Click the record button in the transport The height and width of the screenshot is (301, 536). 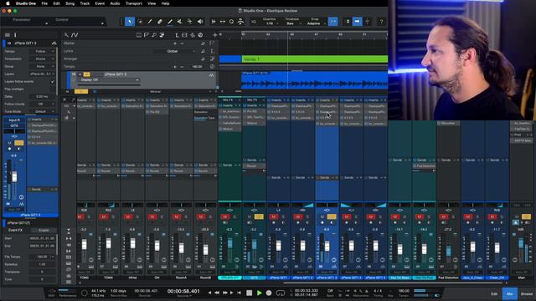pyautogui.click(x=269, y=293)
